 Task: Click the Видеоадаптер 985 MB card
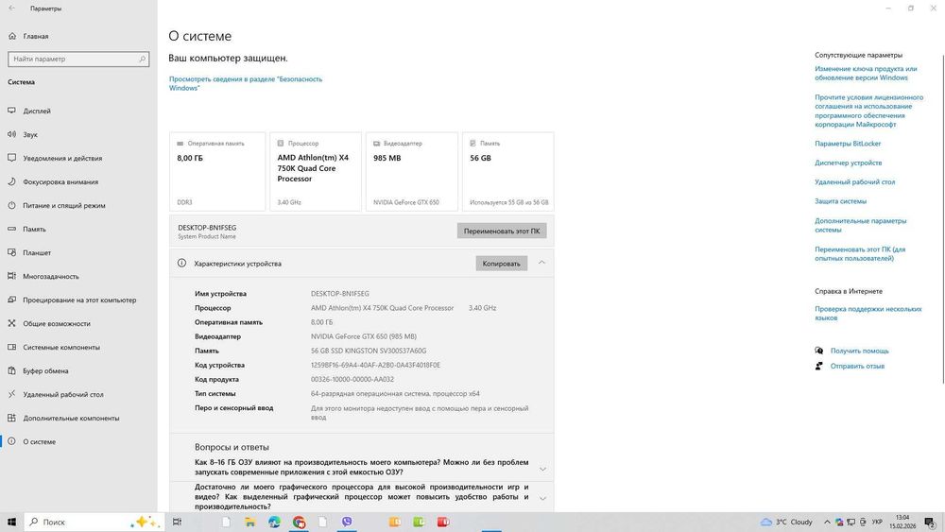click(412, 172)
